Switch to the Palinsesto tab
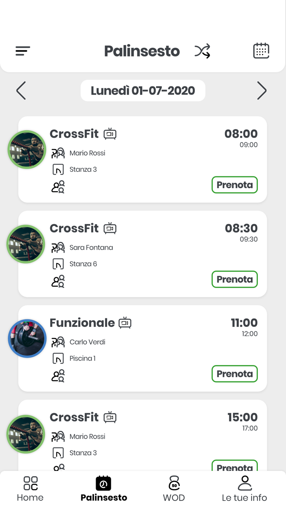The image size is (286, 509). [103, 484]
